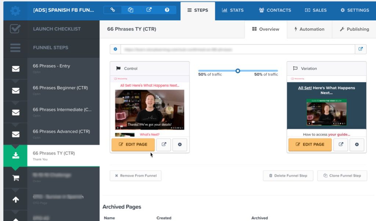Click the Launch Checklist checkmark icon
This screenshot has height=221, width=376.
point(15,29)
